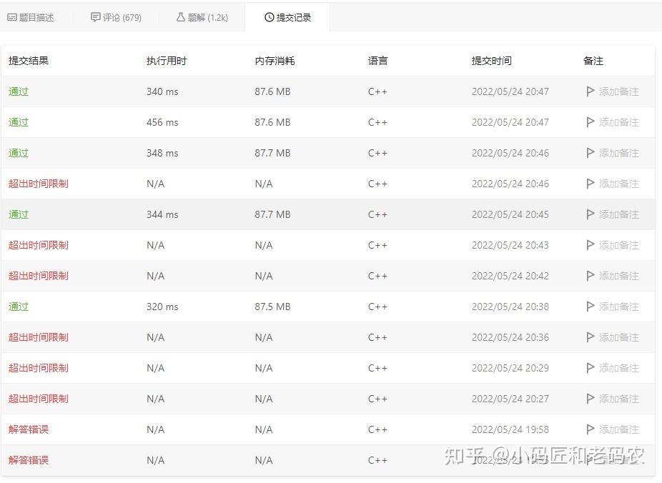Click the flag icon for 340 ms submission
This screenshot has width=662, height=483.
point(591,91)
